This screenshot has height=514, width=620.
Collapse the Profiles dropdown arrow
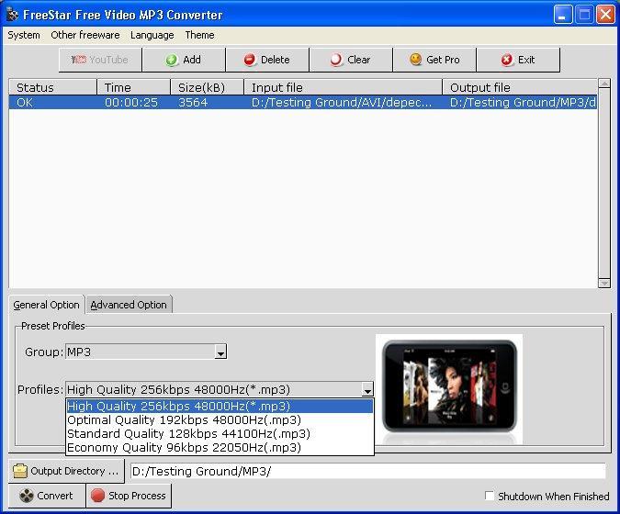367,389
